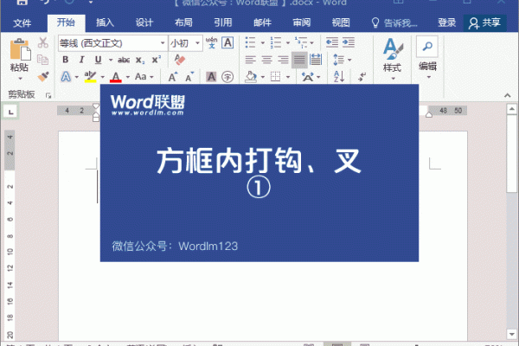Align text right
The height and width of the screenshot is (346, 519).
coord(283,60)
